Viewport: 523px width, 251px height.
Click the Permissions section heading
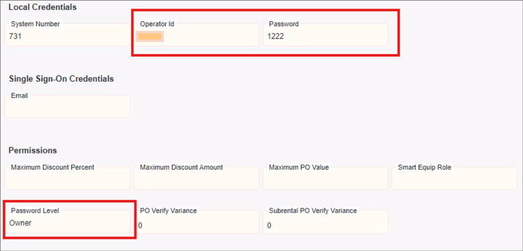pyautogui.click(x=33, y=150)
